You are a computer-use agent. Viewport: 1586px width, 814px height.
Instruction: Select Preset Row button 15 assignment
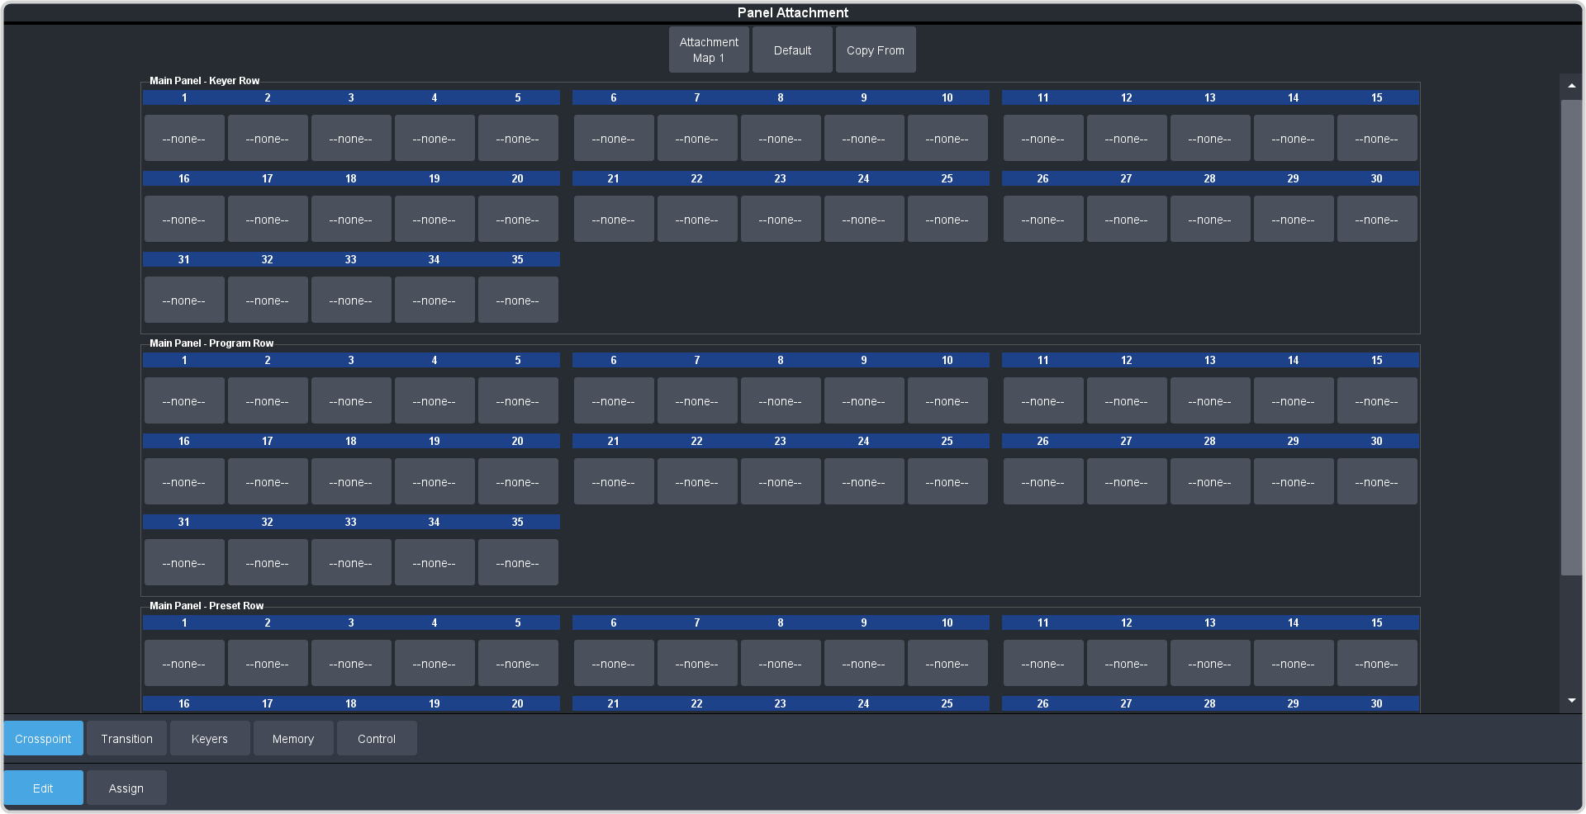point(1377,663)
